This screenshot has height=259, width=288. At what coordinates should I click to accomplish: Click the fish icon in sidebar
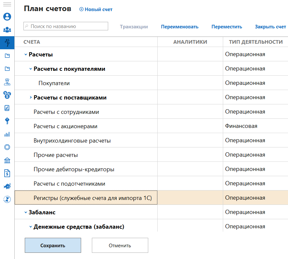tap(7, 186)
